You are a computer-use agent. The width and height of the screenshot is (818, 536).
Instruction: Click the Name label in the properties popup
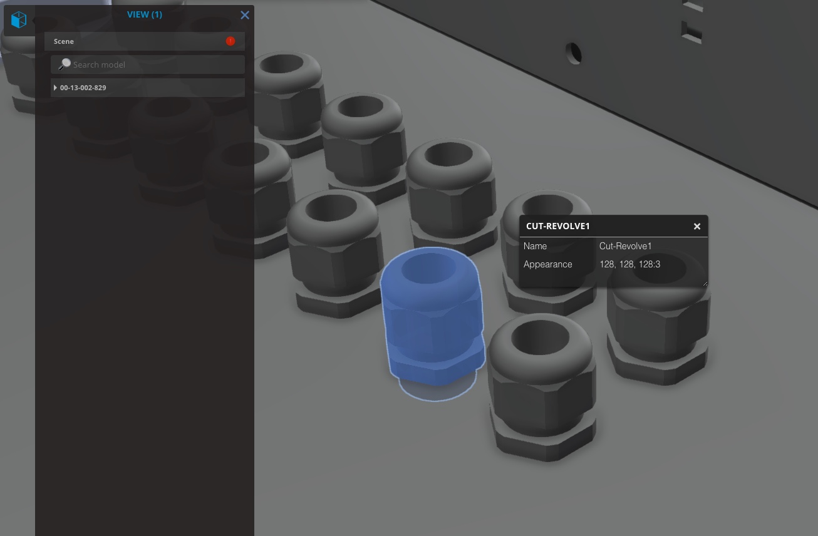coord(535,246)
